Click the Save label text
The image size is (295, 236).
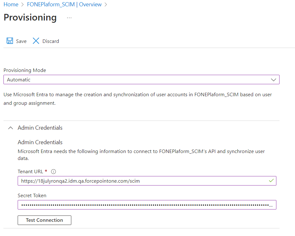(x=21, y=41)
